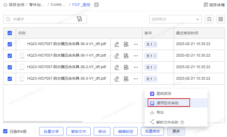
Task: Click the 关键字 search input field
Action: point(42,19)
